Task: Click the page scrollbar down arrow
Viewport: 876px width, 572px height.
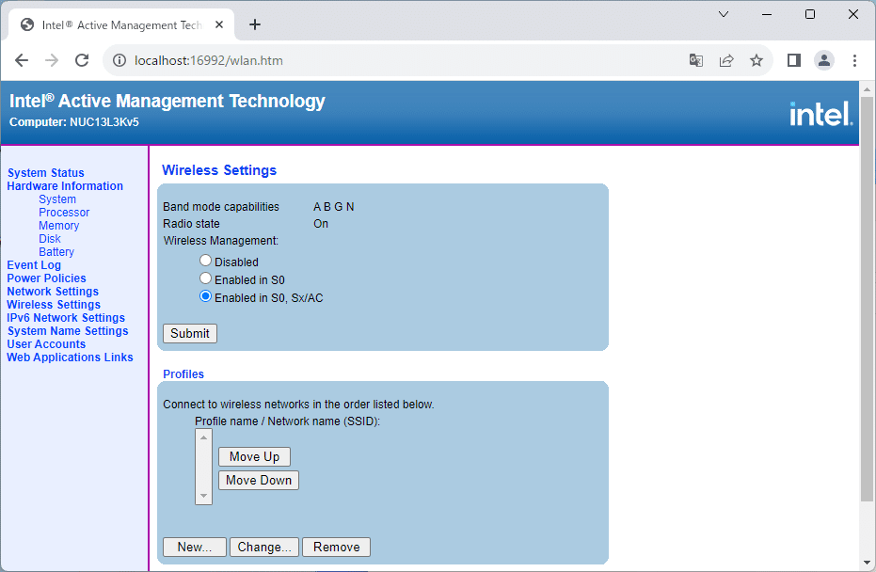Action: pyautogui.click(x=868, y=563)
